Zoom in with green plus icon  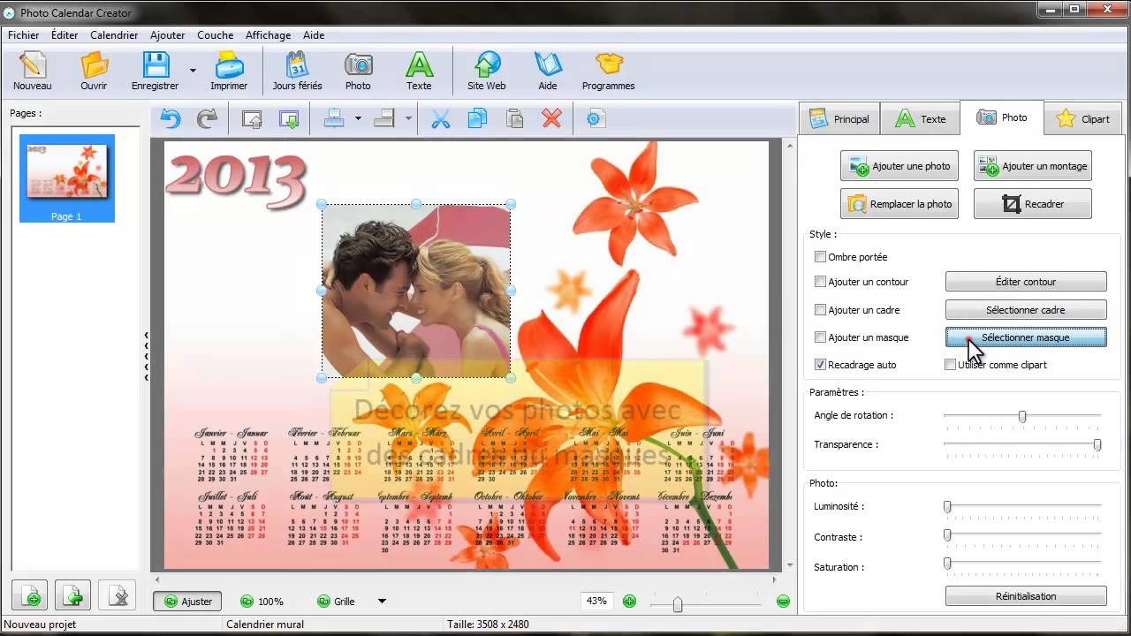[x=629, y=602]
